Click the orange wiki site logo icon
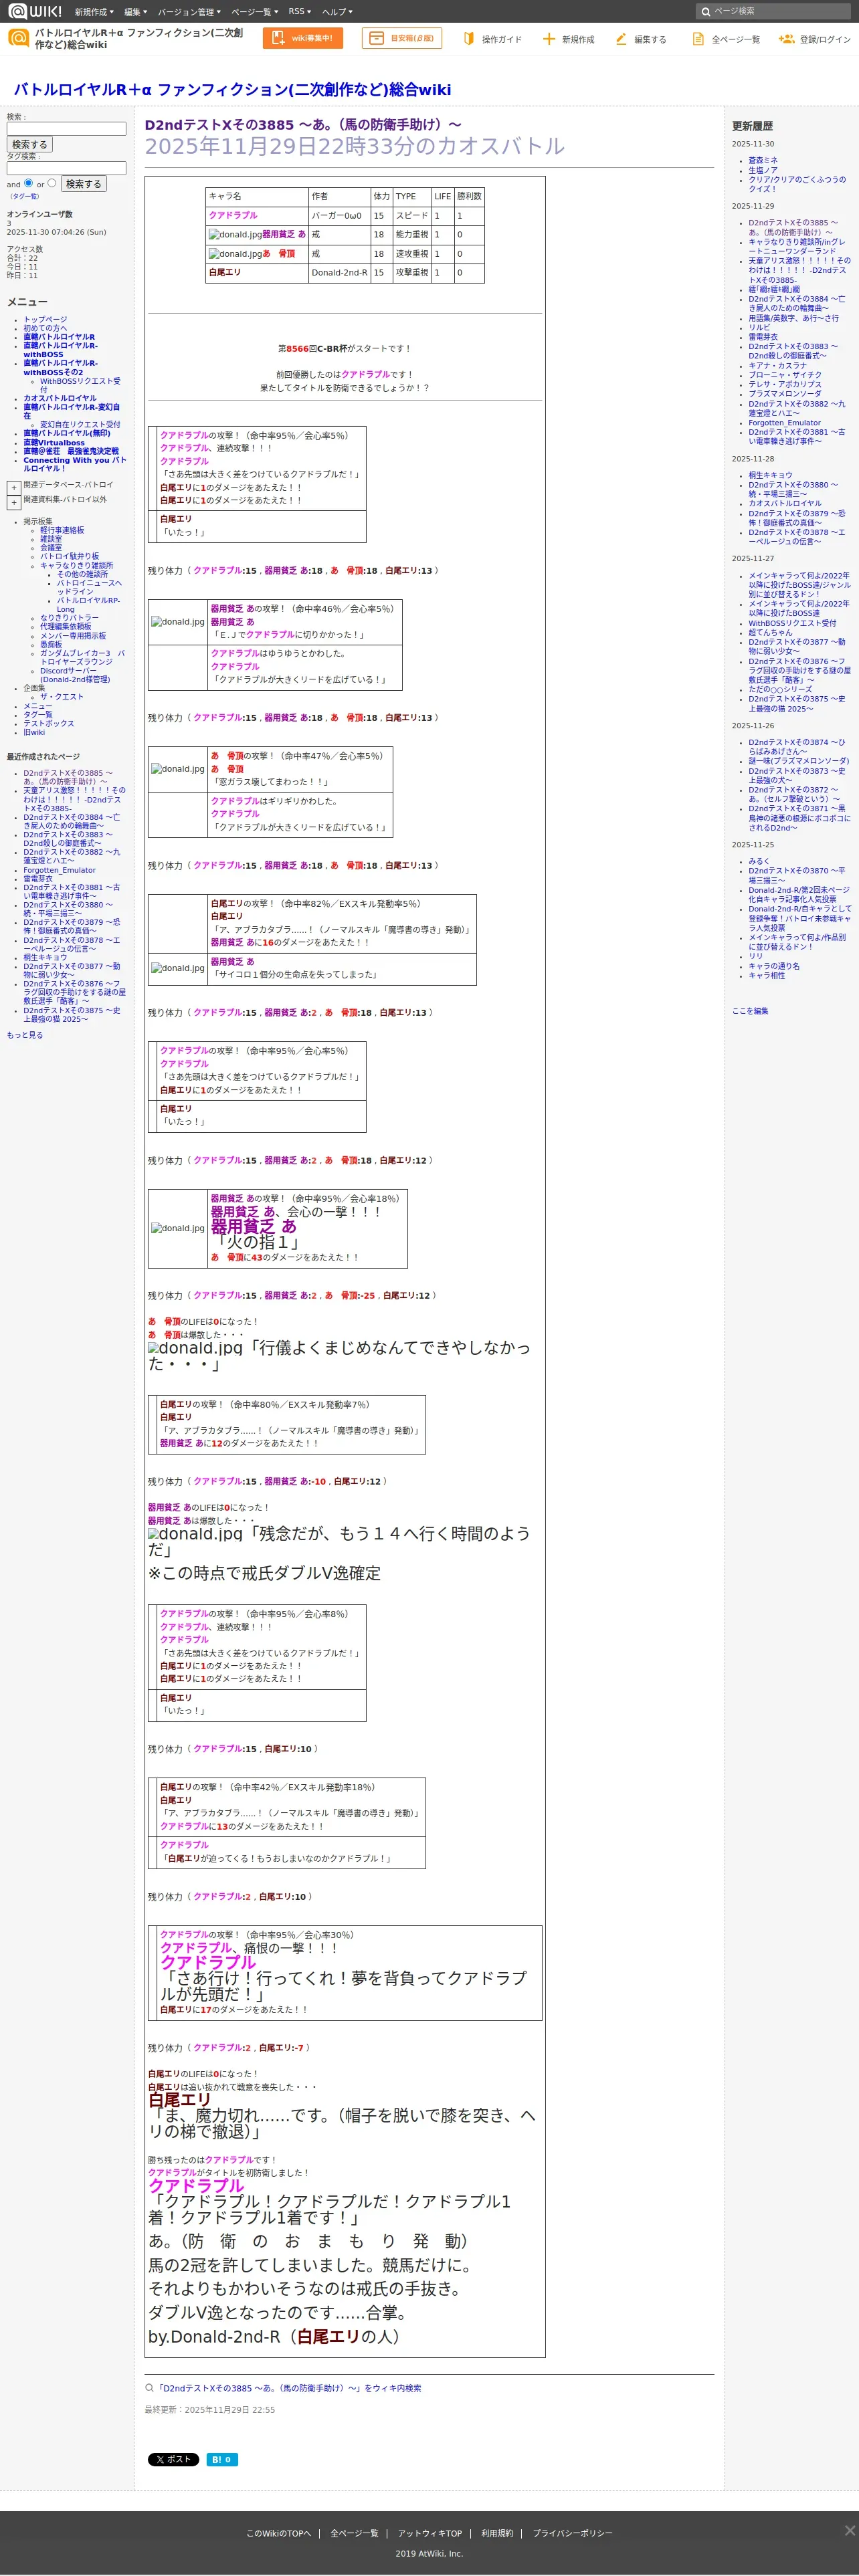 pos(18,38)
